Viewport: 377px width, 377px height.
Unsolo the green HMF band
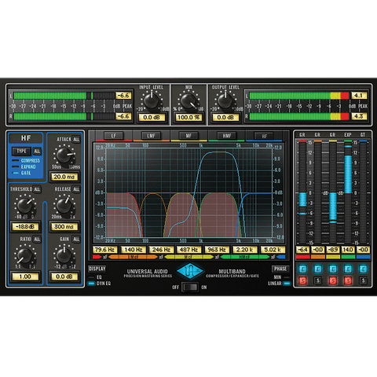[348, 280]
